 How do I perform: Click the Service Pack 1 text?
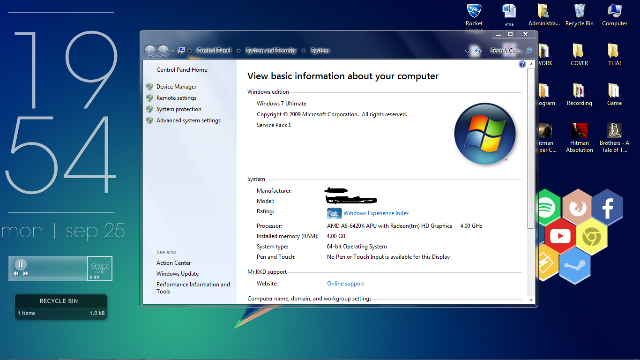[x=274, y=125]
